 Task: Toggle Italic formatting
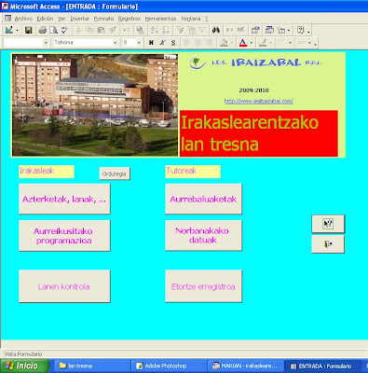(x=162, y=43)
